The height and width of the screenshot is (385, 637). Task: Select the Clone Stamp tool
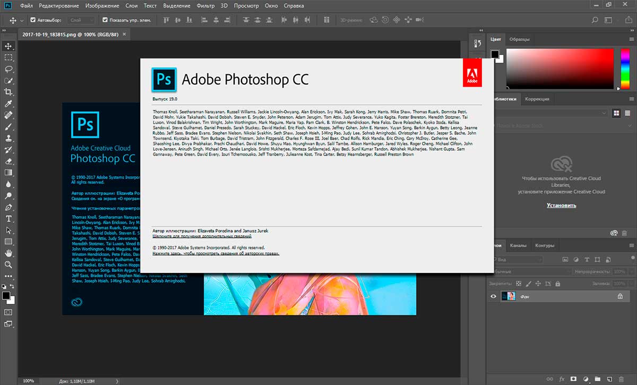pyautogui.click(x=8, y=138)
